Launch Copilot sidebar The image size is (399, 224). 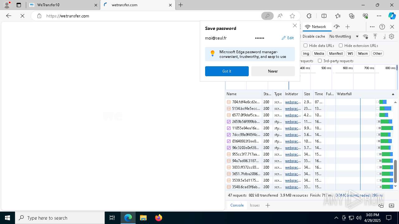pyautogui.click(x=392, y=16)
